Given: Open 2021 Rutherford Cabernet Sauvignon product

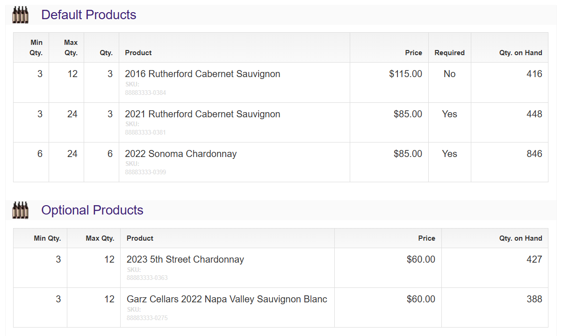Looking at the screenshot, I should click(x=202, y=114).
